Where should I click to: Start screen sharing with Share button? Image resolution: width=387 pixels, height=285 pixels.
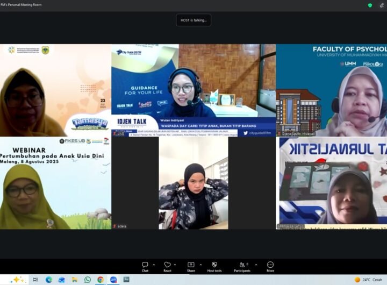(191, 266)
